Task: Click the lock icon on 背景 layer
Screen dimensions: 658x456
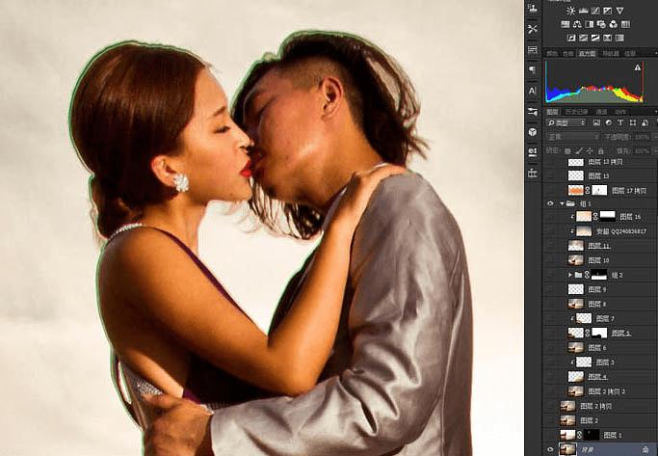Action: click(645, 449)
